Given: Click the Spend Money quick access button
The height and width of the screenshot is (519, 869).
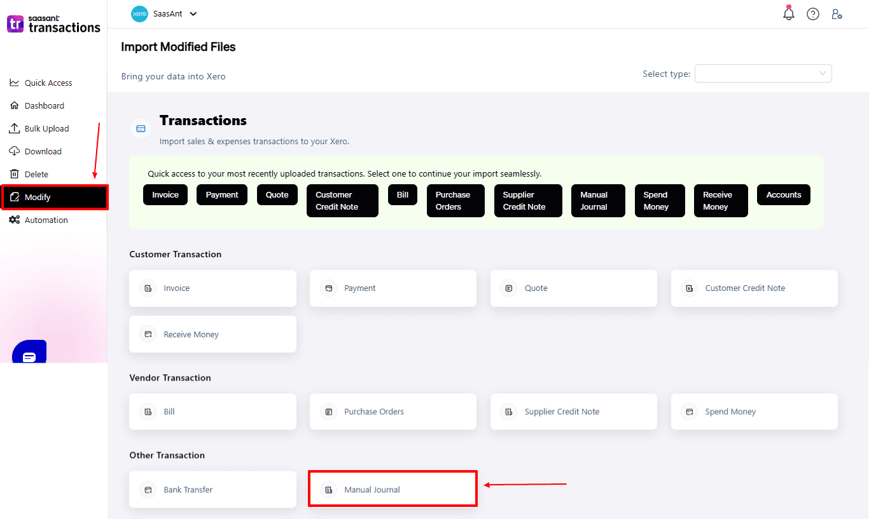Looking at the screenshot, I should pyautogui.click(x=659, y=201).
